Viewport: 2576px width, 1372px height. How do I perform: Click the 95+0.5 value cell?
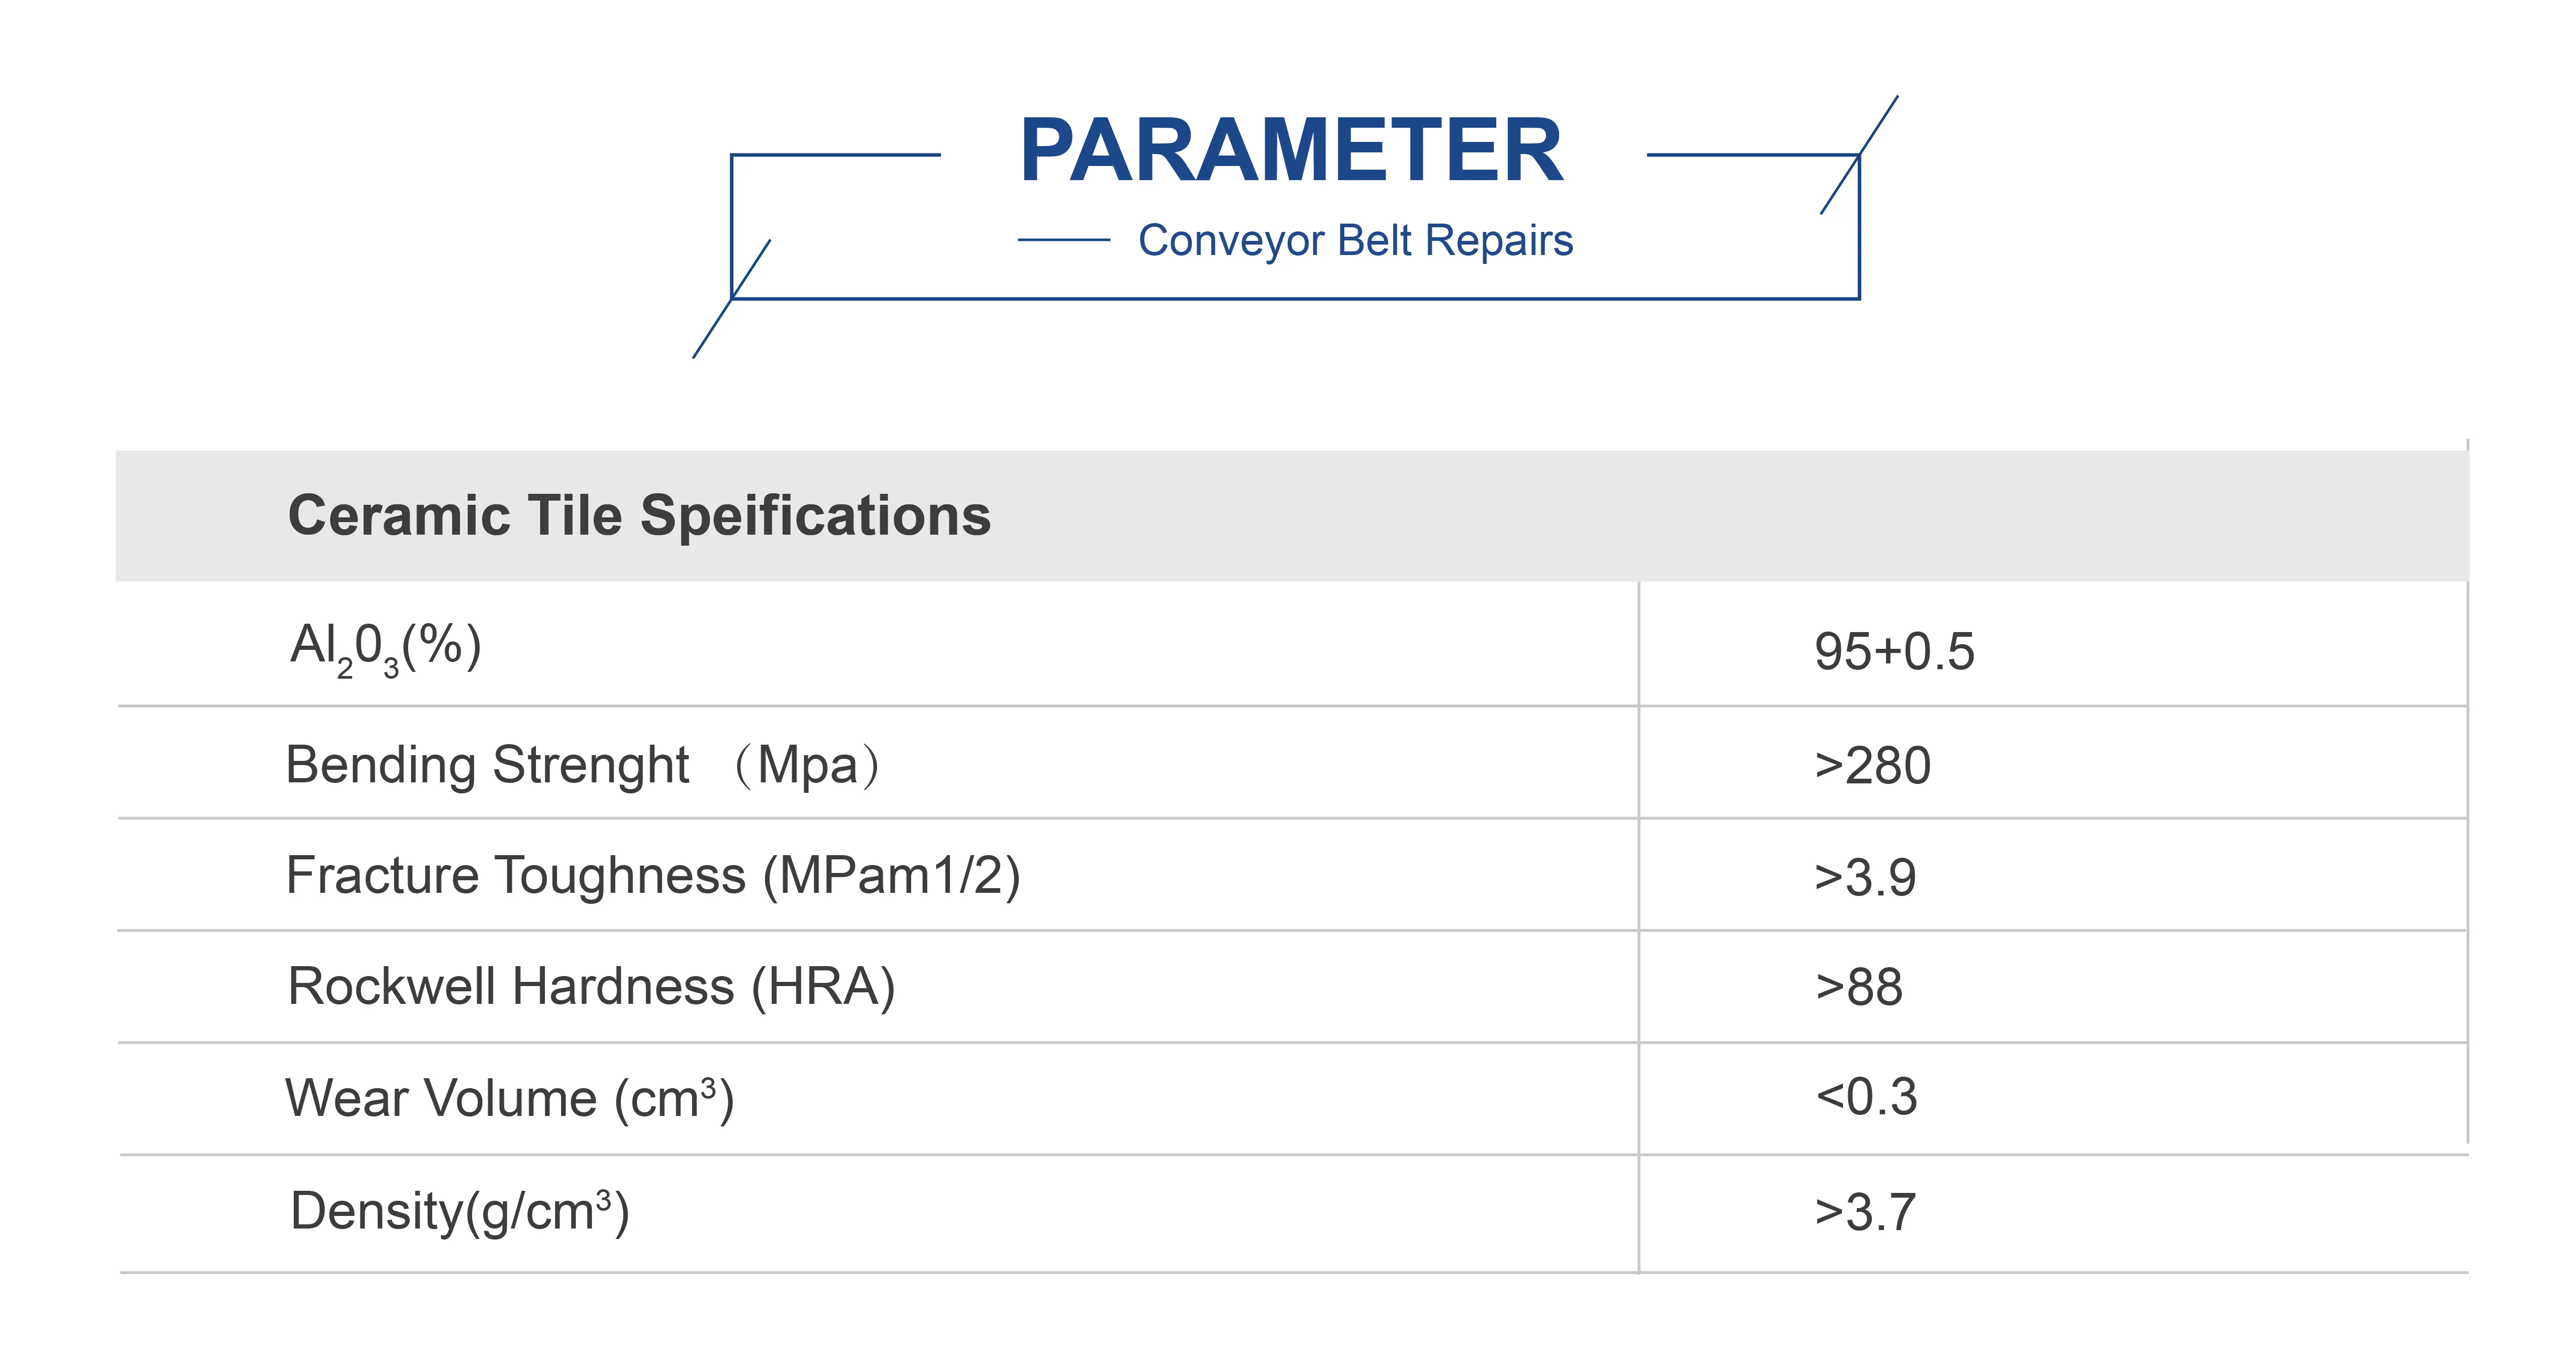point(1894,651)
